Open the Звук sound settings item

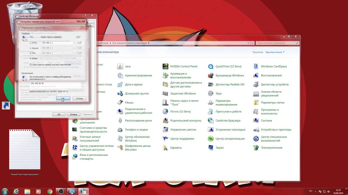pos(215,93)
